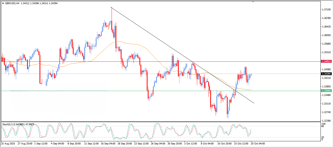This screenshot has height=147, width=333.
Task: Click the GBPUSD,H4 symbol title text
Action: (12, 3)
